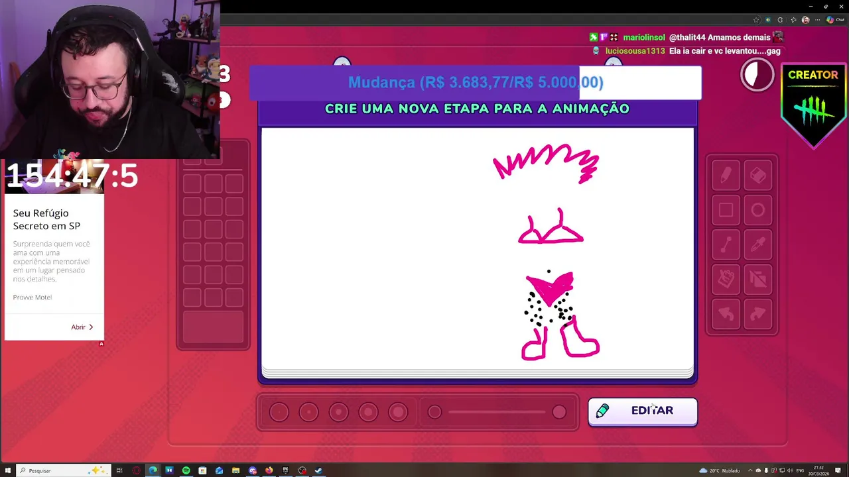
Task: Click the Seu Refúgio Secreto ad title
Action: coord(46,219)
